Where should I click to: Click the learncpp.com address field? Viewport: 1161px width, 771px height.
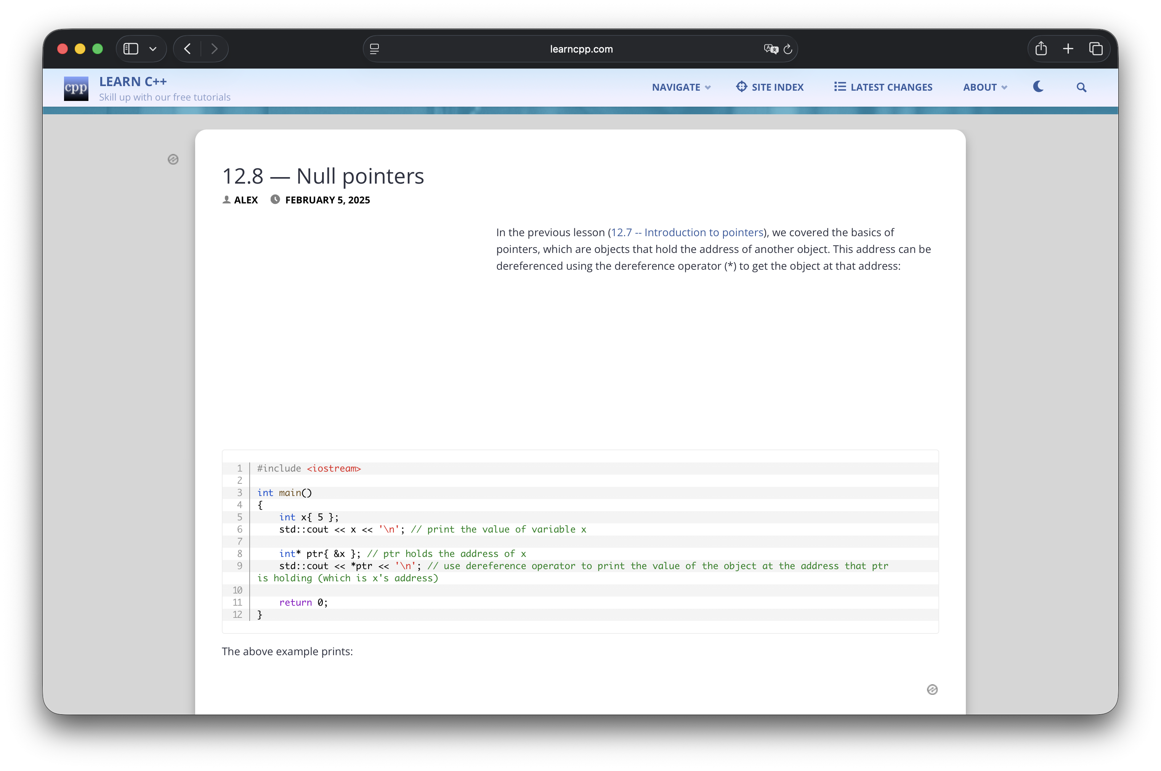(x=580, y=49)
